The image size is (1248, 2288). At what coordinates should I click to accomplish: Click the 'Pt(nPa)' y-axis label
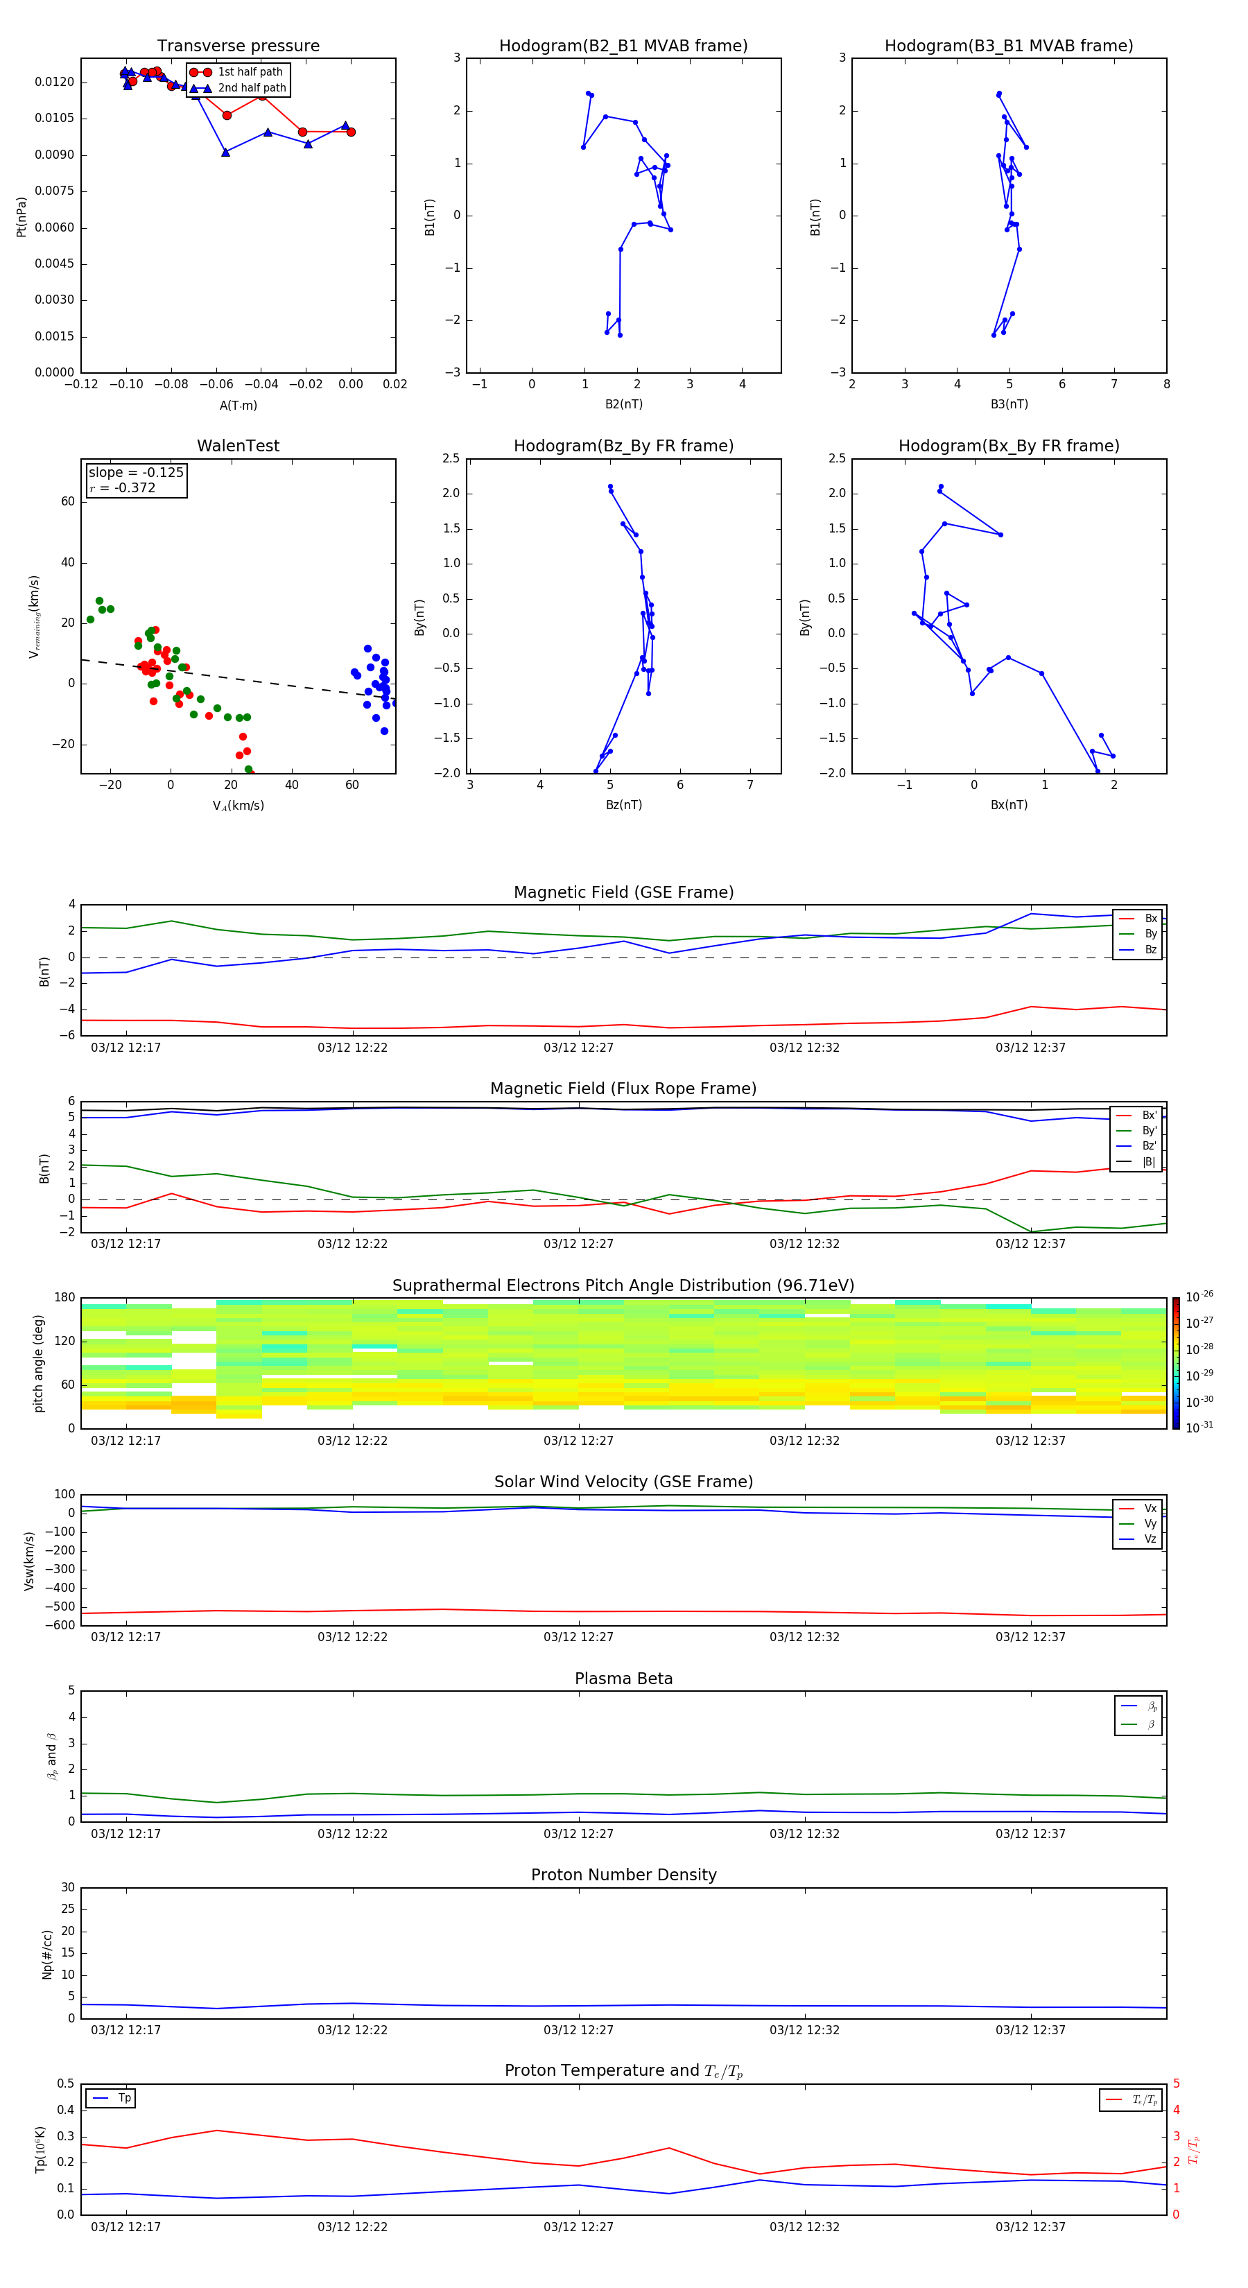21,216
